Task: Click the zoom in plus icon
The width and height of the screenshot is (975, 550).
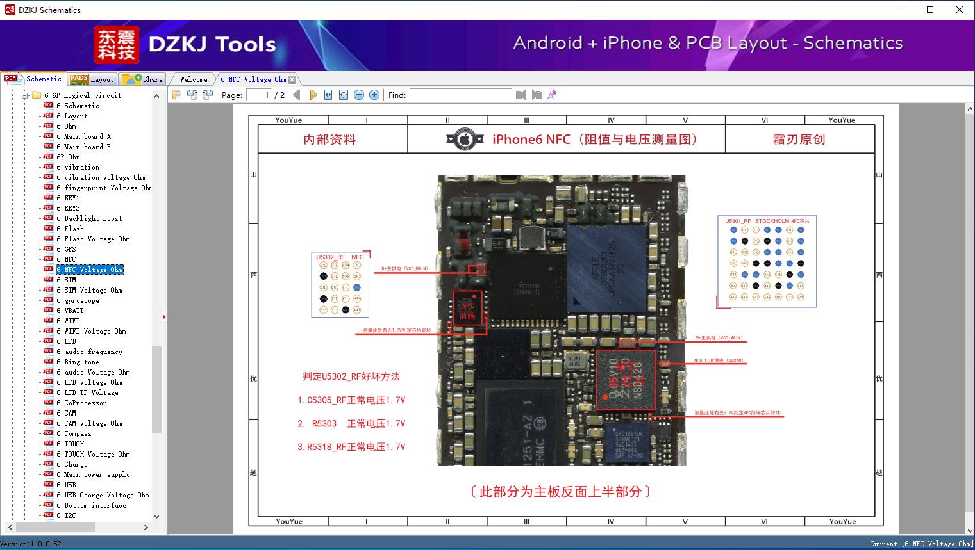Action: pos(374,95)
